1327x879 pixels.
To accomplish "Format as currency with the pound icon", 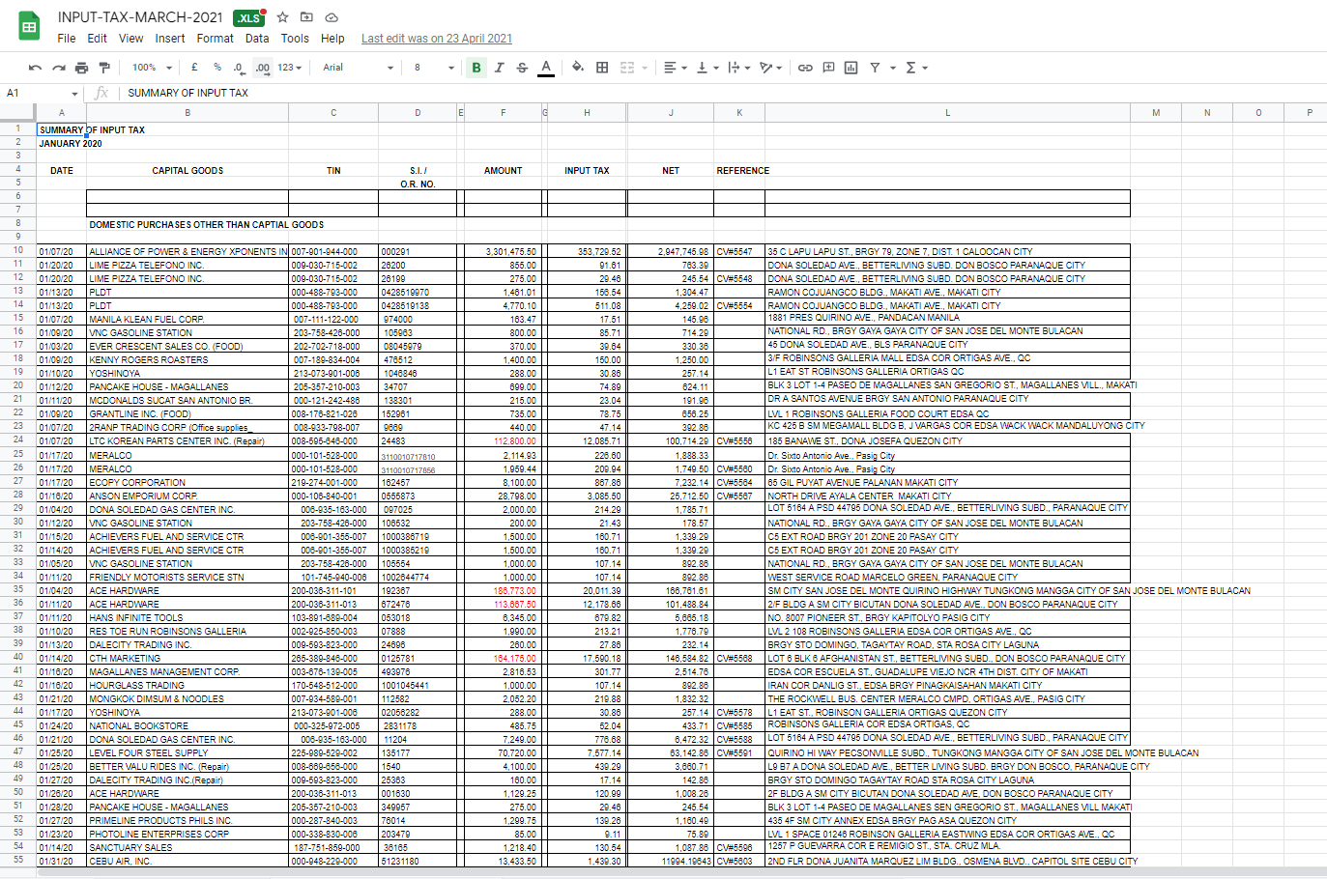I will coord(195,68).
